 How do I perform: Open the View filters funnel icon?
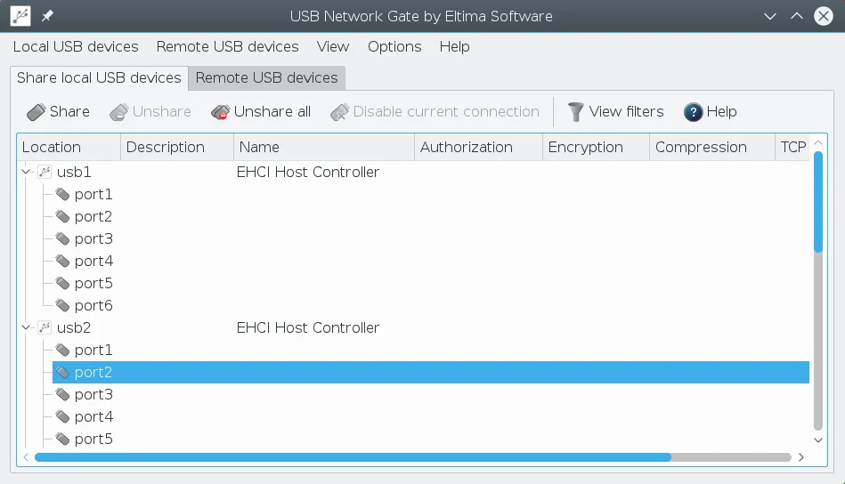[x=576, y=112]
